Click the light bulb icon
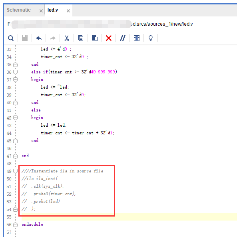The width and height of the screenshot is (237, 237). pyautogui.click(x=151, y=38)
